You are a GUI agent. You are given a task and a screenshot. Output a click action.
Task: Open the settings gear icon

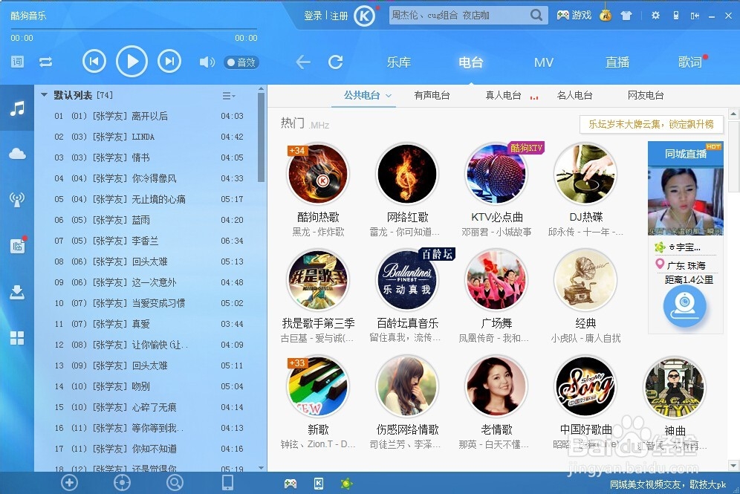coord(655,15)
